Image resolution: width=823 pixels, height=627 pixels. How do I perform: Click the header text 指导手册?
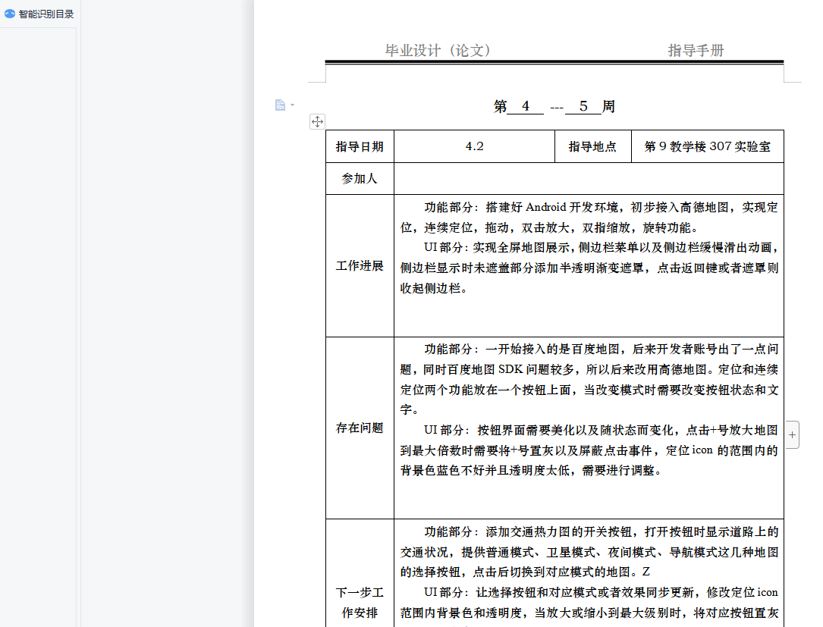click(x=696, y=50)
